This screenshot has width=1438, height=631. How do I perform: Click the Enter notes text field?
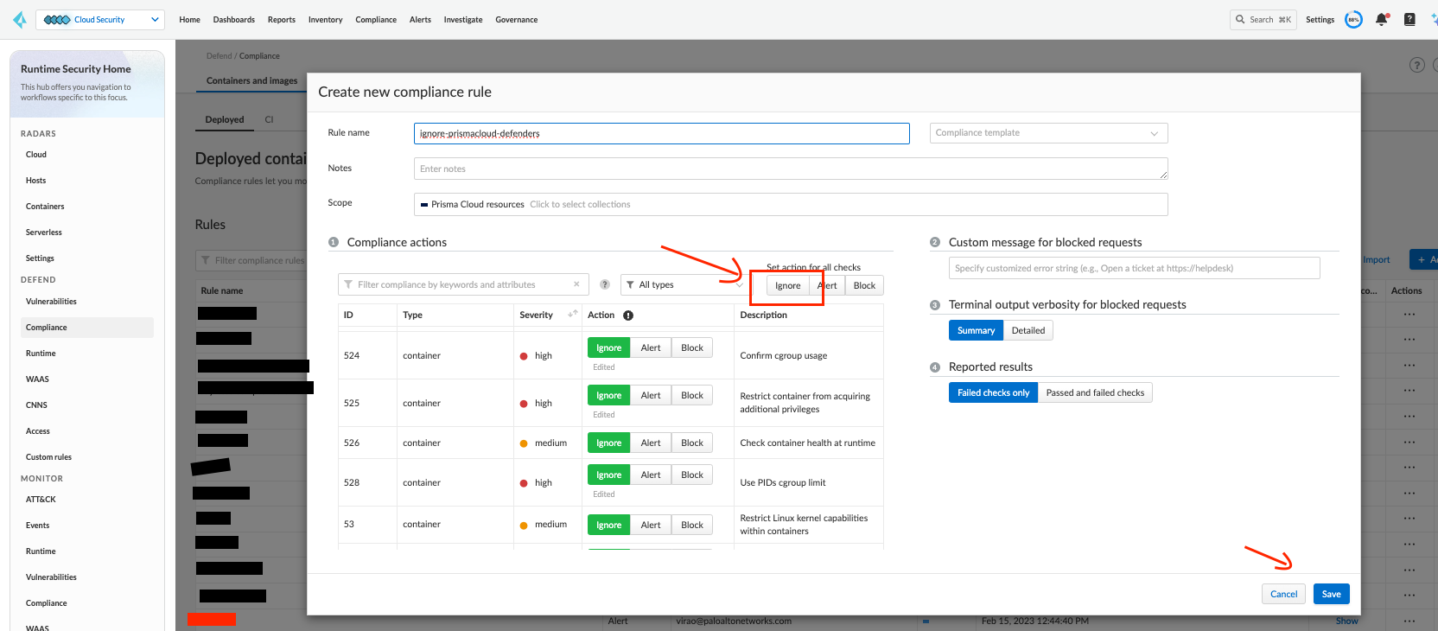click(790, 169)
